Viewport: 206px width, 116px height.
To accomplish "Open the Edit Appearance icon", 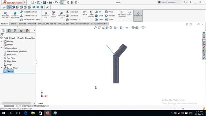I will [x=133, y=28].
